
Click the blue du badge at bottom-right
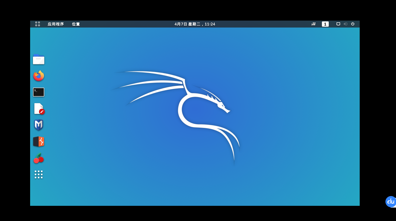coord(390,202)
